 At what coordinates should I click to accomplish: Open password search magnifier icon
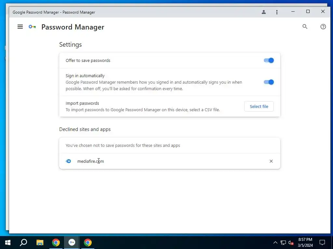coord(305,27)
